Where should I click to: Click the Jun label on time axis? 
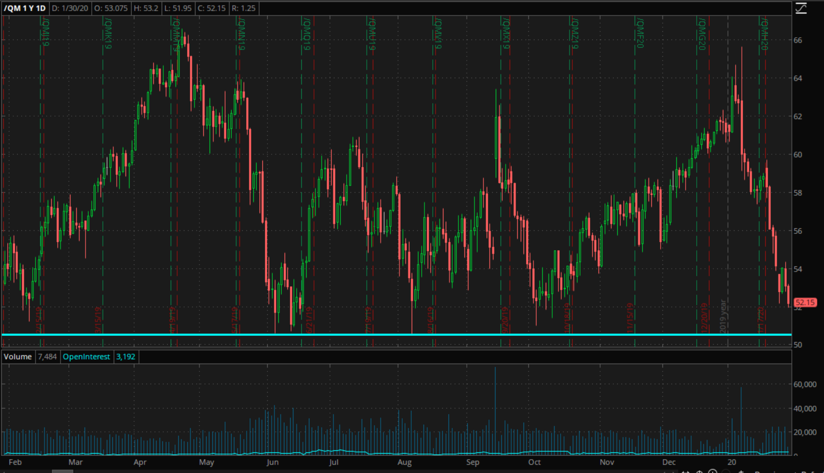272,462
